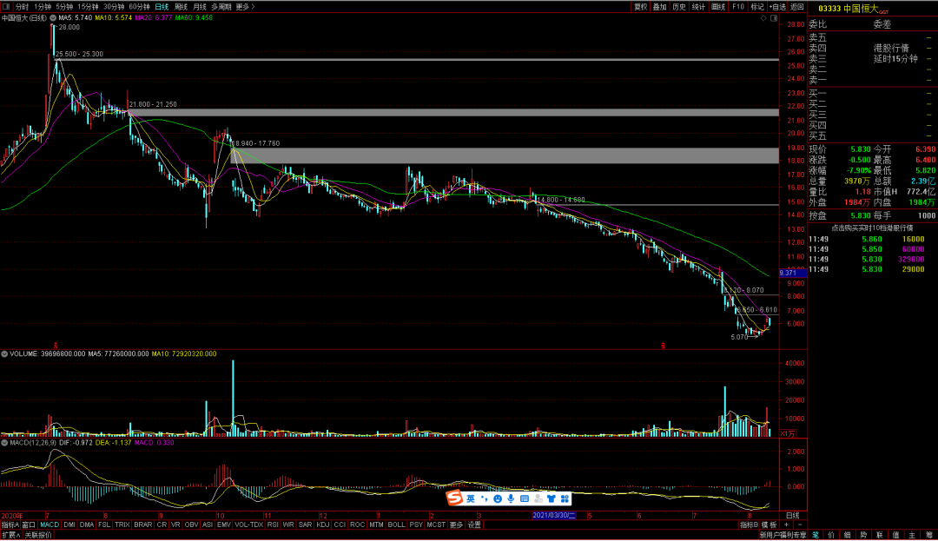Open 关联报价 tab
Image resolution: width=938 pixels, height=541 pixels.
click(38, 534)
